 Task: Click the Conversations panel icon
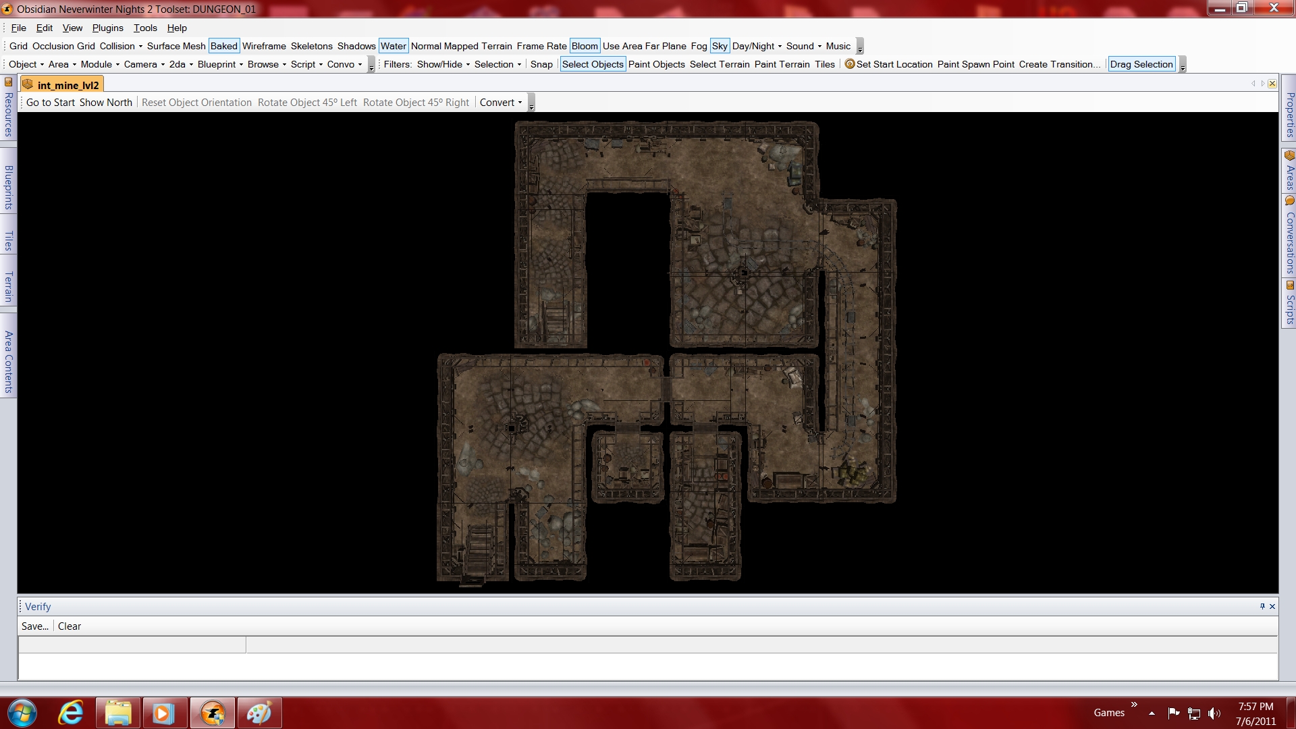(1290, 201)
